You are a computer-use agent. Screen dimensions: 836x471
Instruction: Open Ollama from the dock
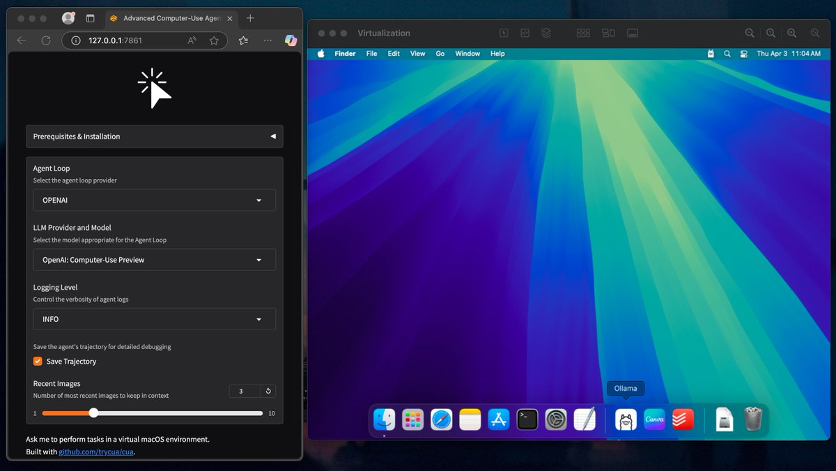pos(625,419)
